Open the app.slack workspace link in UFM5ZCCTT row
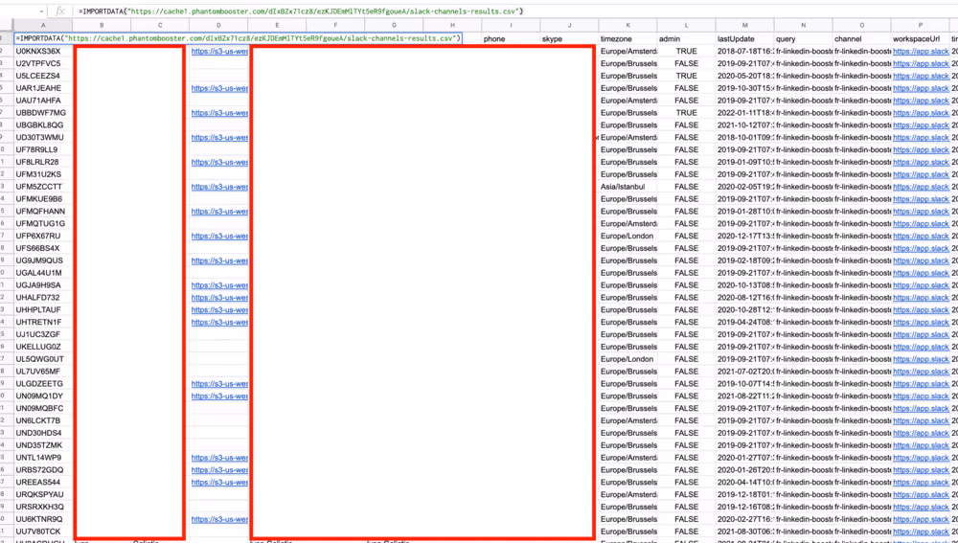Screen dimensions: 958x543 pos(920,187)
